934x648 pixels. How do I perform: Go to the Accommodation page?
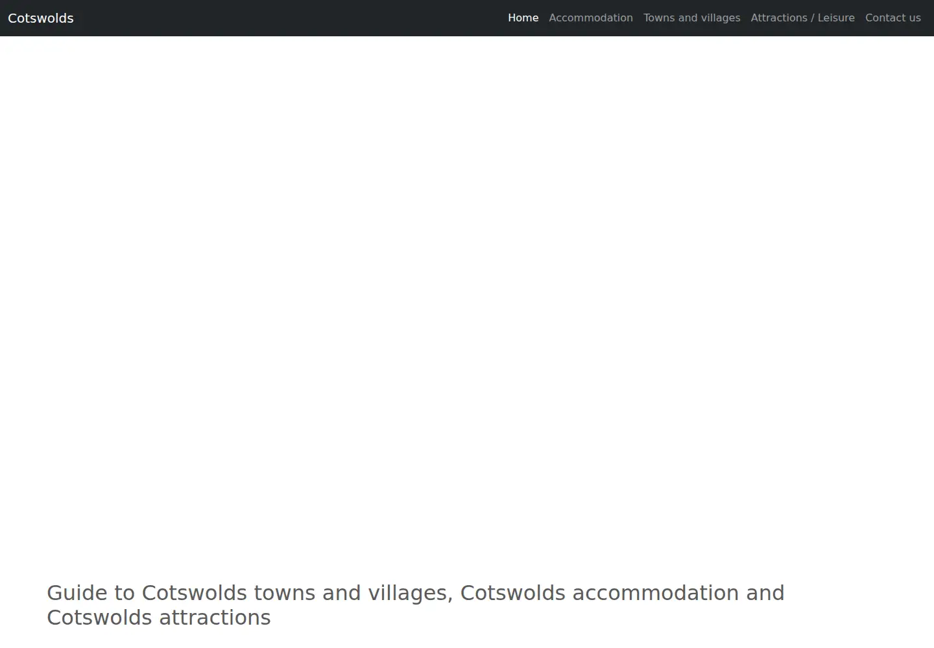coord(591,18)
